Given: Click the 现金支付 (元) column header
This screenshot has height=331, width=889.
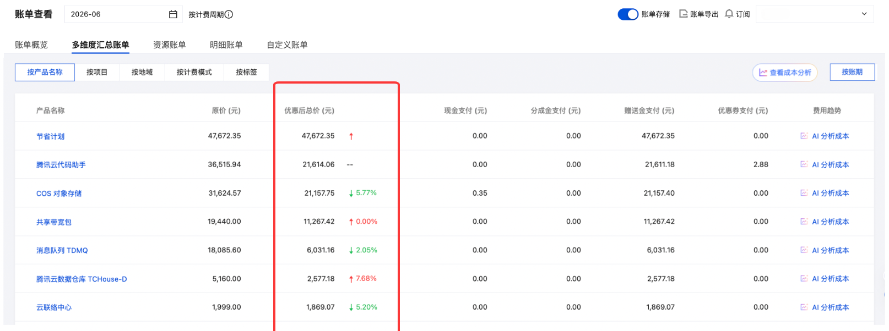Looking at the screenshot, I should point(465,111).
